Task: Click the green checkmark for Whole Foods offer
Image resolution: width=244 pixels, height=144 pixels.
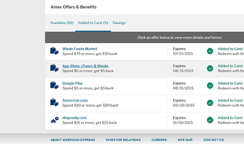Action: (210, 51)
